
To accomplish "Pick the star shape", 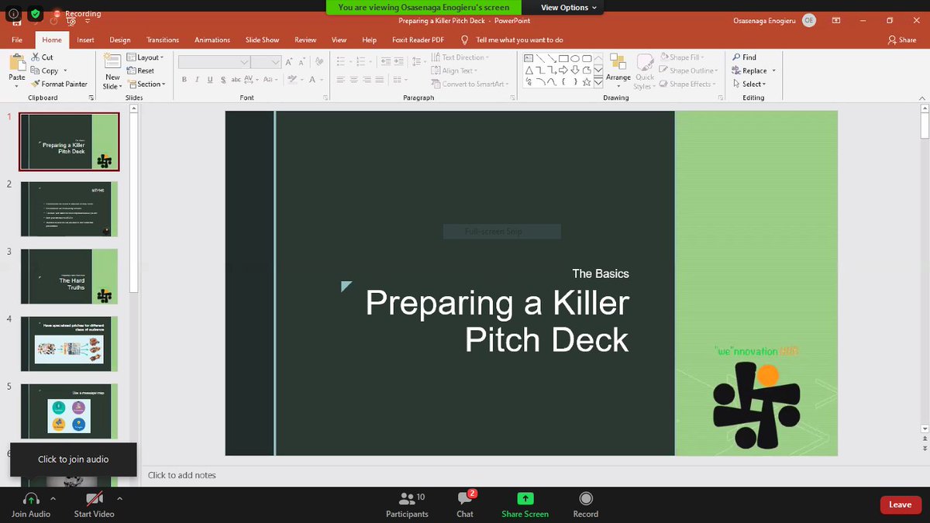I will tap(587, 81).
